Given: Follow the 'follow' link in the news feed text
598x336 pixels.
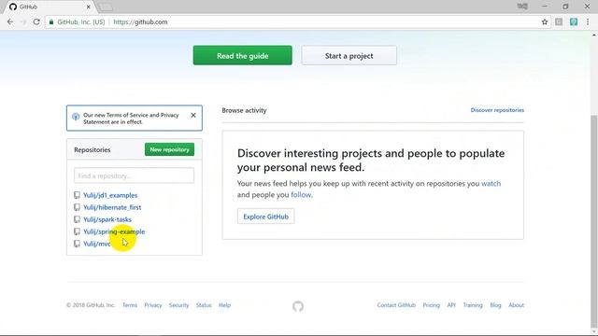Looking at the screenshot, I should point(301,195).
